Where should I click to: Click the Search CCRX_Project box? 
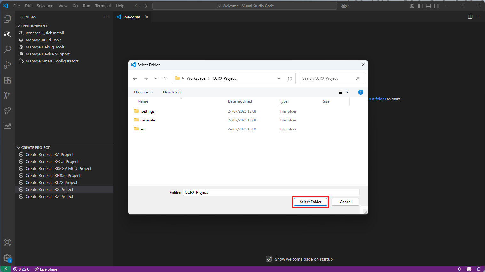(332, 78)
